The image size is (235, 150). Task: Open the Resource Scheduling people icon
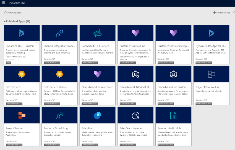tap(60, 115)
